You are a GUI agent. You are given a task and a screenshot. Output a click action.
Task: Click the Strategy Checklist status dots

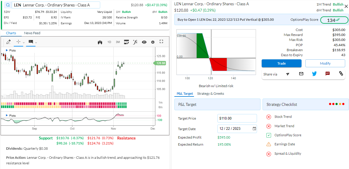[336, 104]
